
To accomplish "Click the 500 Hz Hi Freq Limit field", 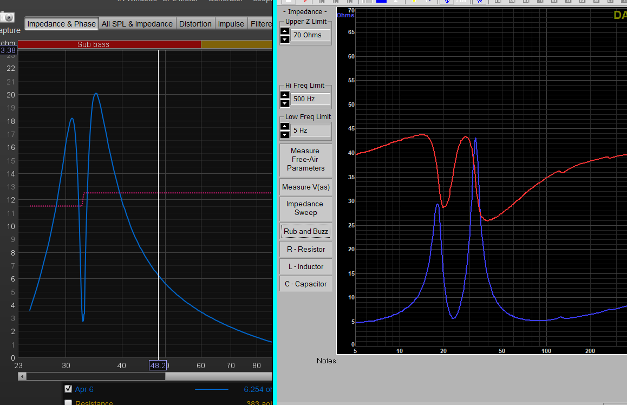I will pyautogui.click(x=310, y=99).
